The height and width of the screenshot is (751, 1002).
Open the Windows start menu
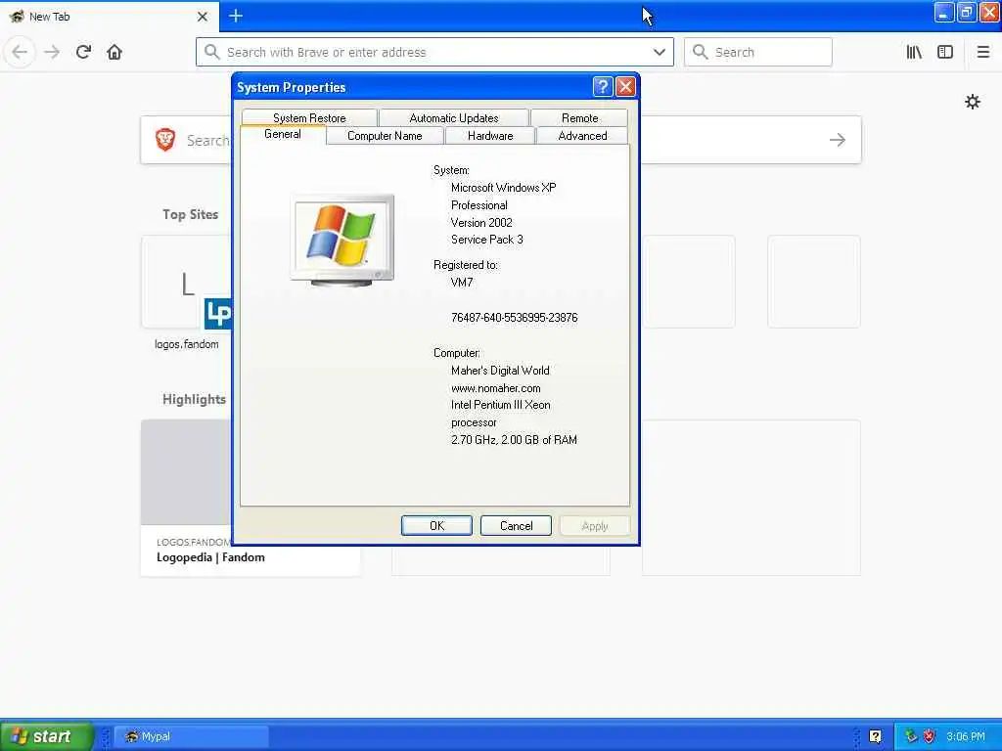[46, 736]
